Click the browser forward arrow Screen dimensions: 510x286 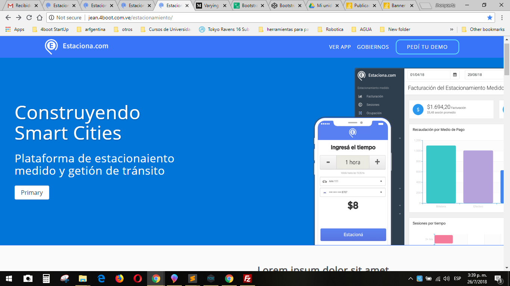pos(19,18)
